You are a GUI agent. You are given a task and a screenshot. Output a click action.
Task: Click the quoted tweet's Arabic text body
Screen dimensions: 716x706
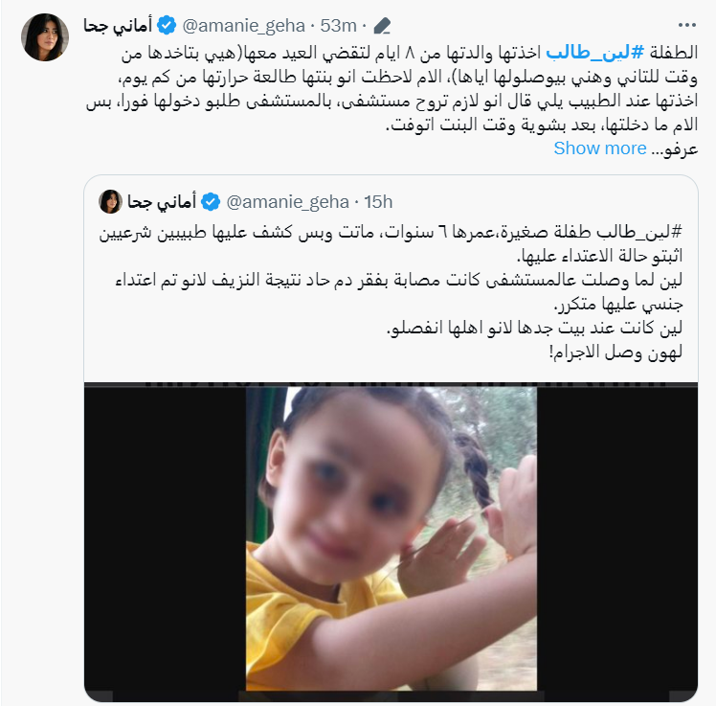391,292
